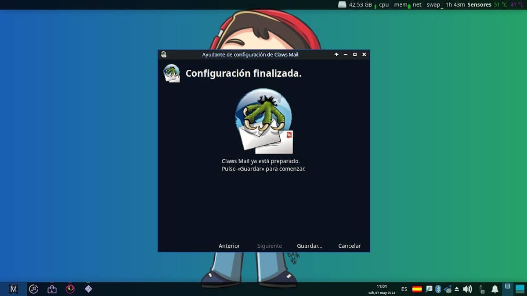Go back with the Anterior button
Viewport: 527px width, 296px height.
coord(229,246)
